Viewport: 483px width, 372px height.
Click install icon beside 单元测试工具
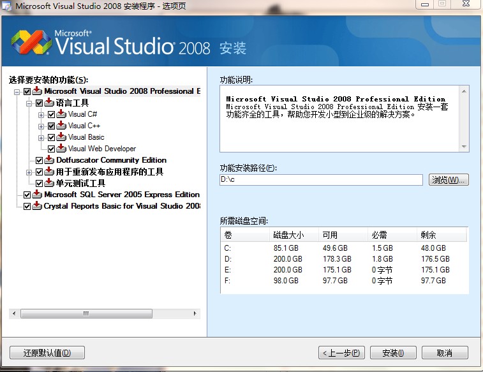49,183
